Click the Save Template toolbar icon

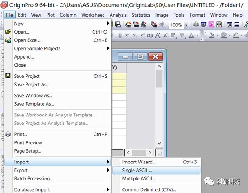[118, 25]
